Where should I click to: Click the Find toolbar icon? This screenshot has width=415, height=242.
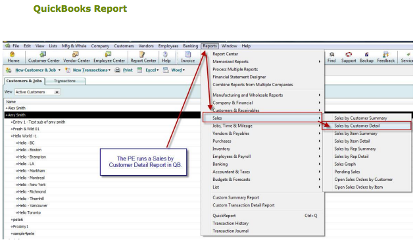click(x=331, y=55)
